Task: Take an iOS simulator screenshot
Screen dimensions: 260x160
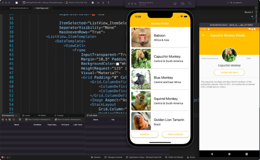Action: [183, 3]
